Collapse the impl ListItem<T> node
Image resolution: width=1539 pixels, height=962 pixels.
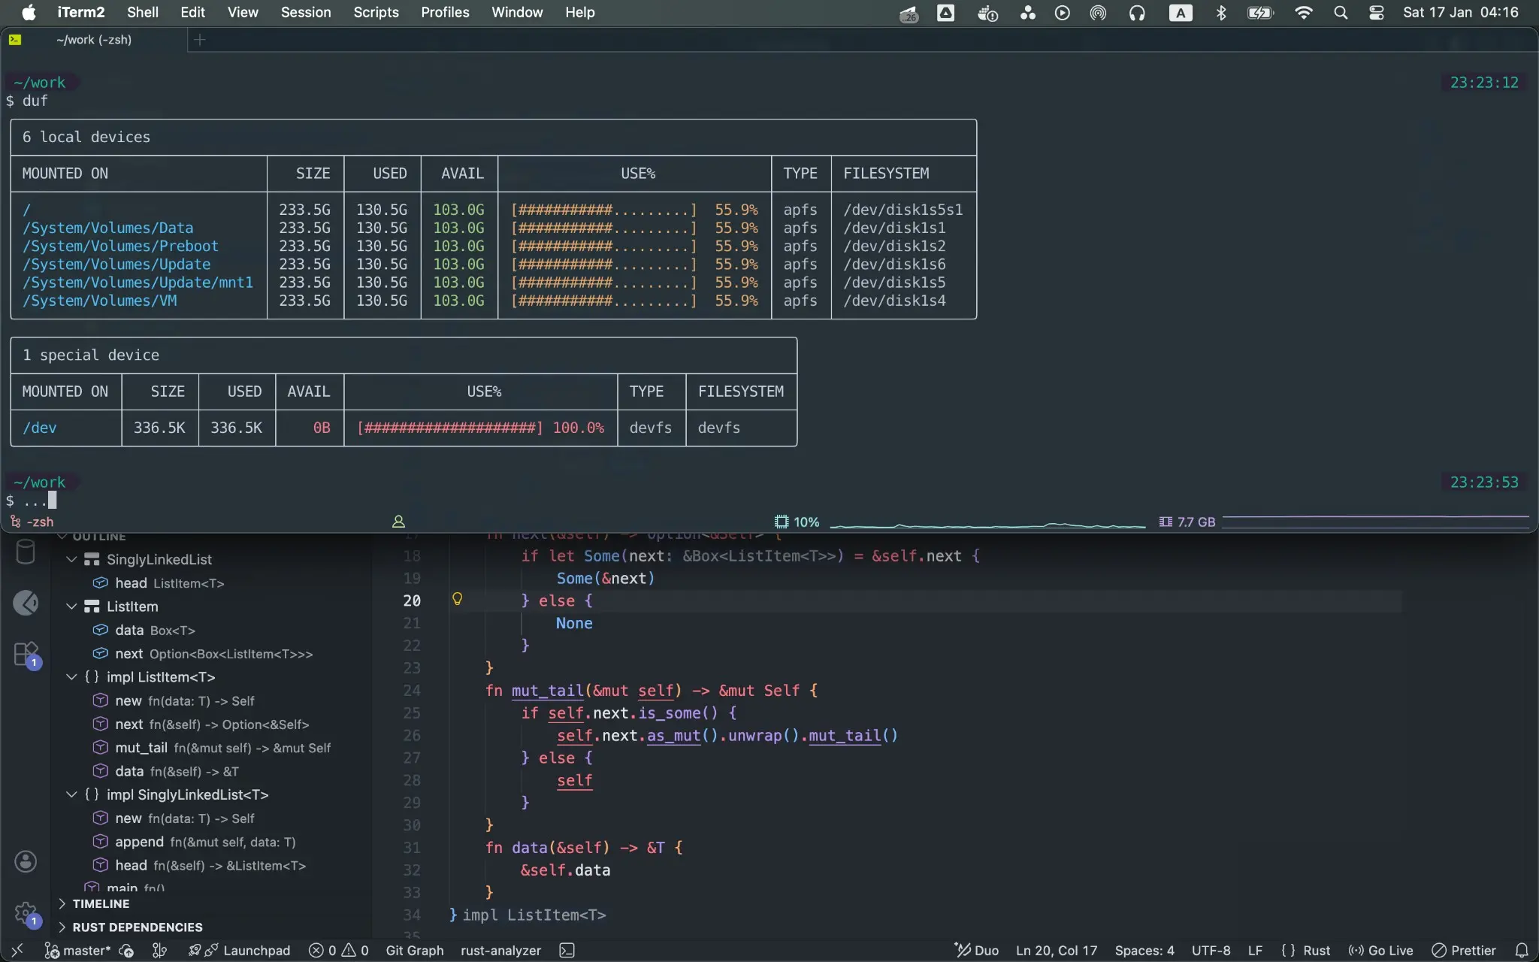(x=71, y=677)
